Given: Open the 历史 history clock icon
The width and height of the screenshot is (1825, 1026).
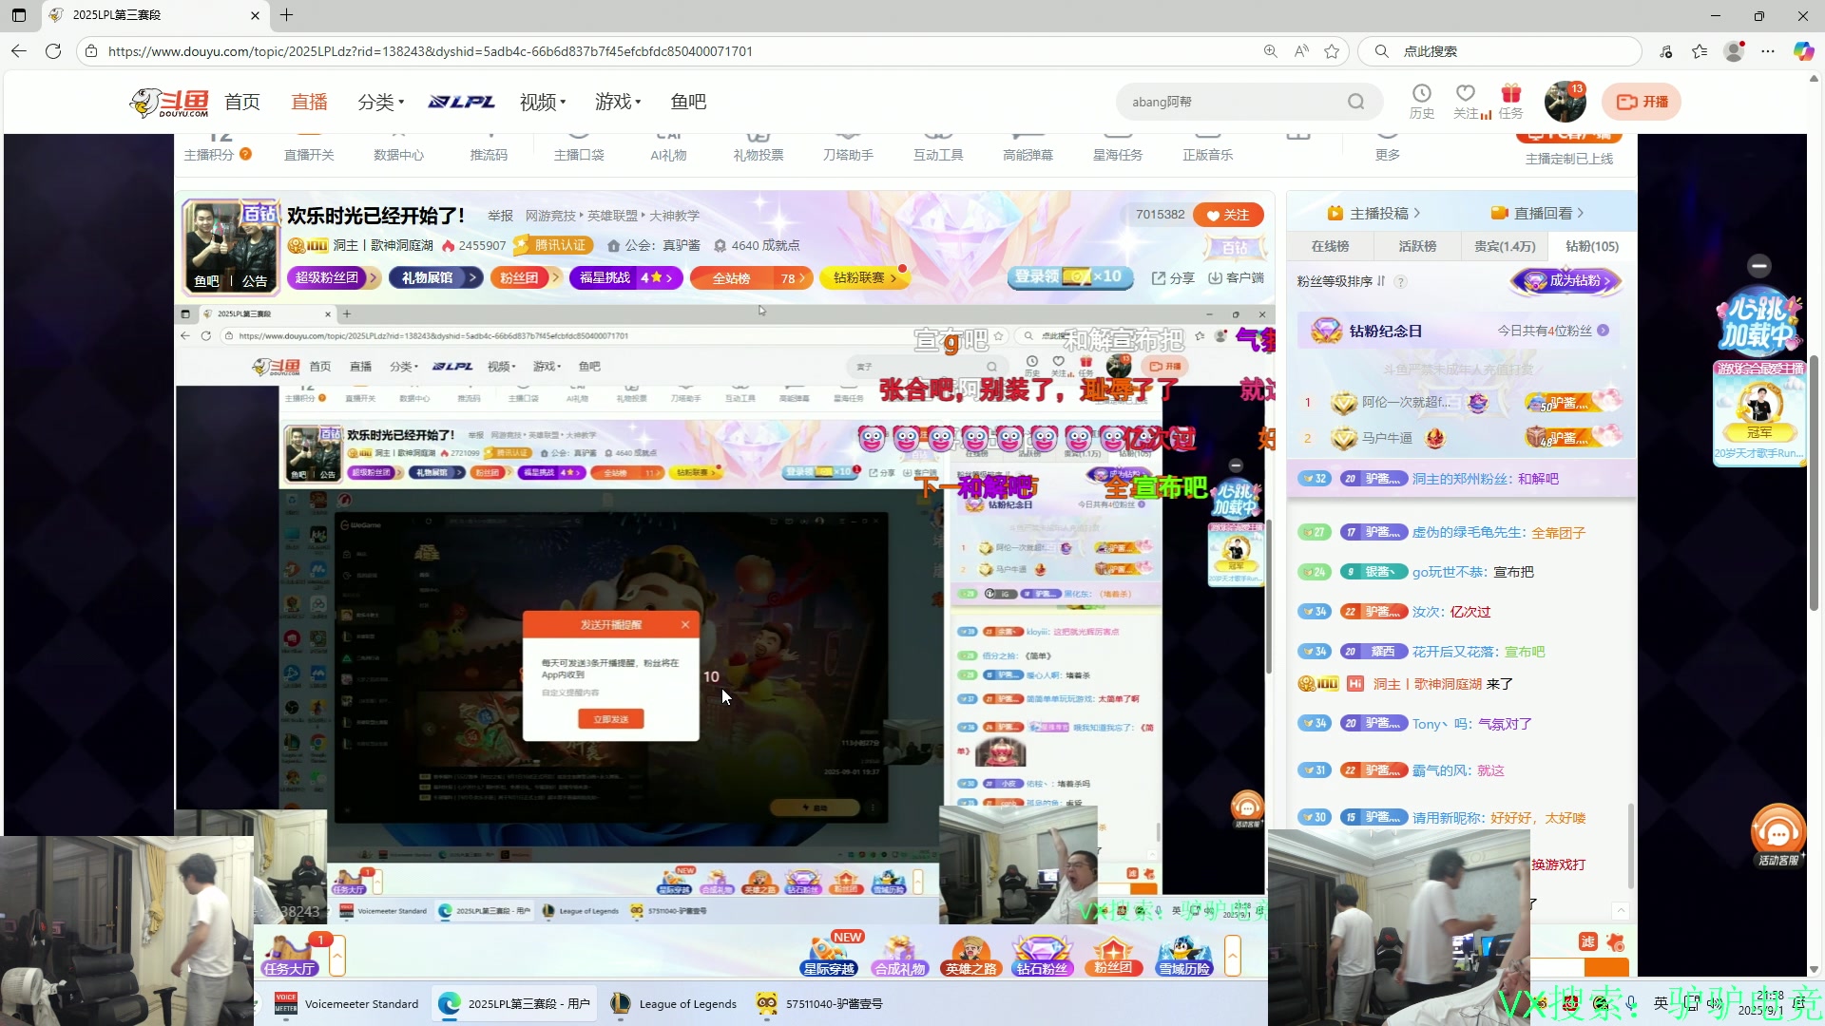Looking at the screenshot, I should (1422, 101).
